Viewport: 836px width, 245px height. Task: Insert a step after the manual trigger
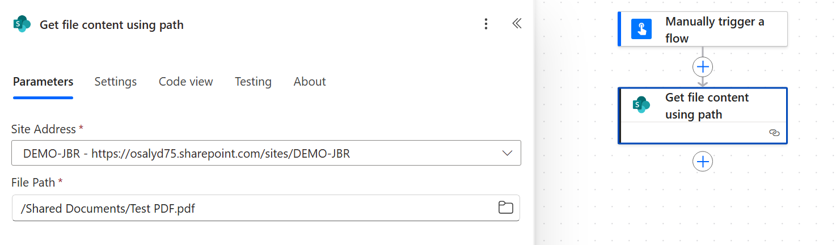pos(703,67)
